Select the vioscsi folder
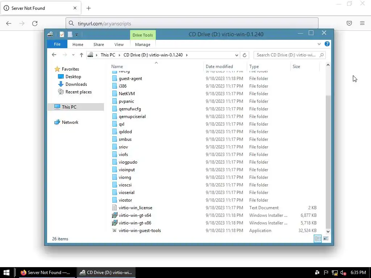 (125, 185)
